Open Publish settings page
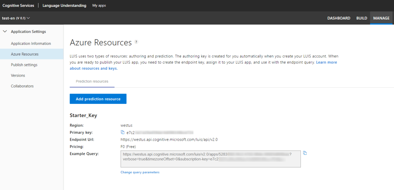The height and width of the screenshot is (190, 394). 24,65
